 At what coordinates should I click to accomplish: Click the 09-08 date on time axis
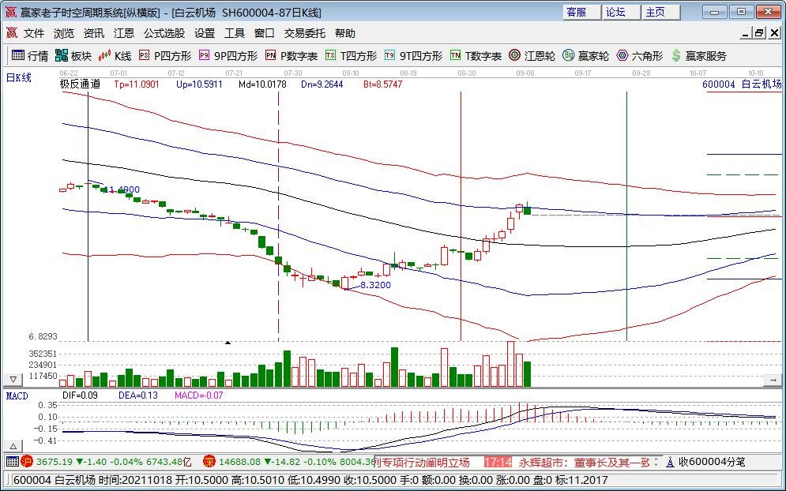pyautogui.click(x=525, y=73)
